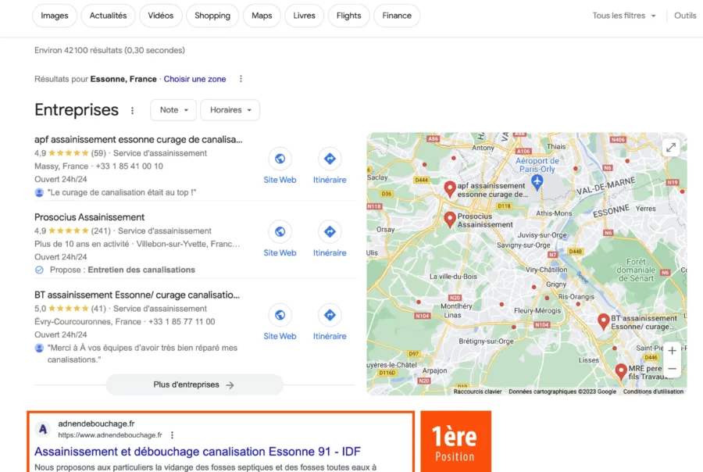This screenshot has width=703, height=472.
Task: Expand the Note rating filter
Action: 173,110
